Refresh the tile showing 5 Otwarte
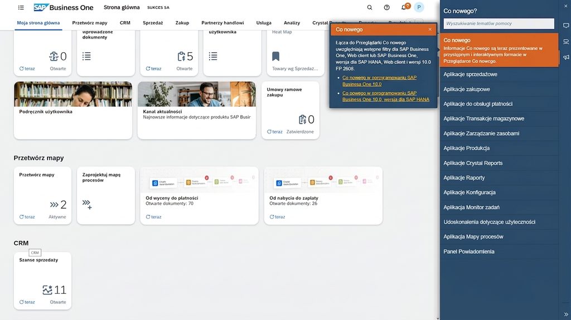The height and width of the screenshot is (320, 571). point(154,68)
